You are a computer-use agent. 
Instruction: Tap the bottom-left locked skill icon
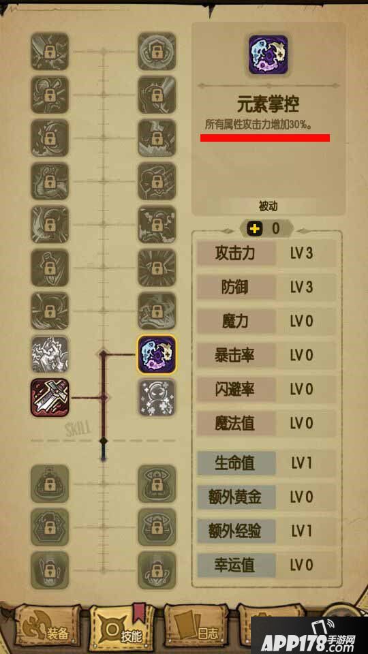point(50,570)
